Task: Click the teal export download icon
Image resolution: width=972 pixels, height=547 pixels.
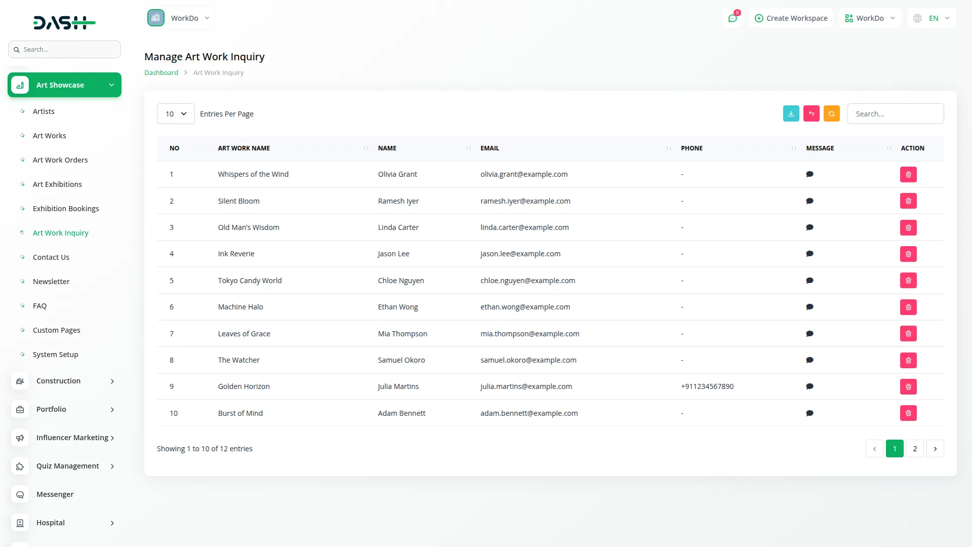Action: pos(791,113)
